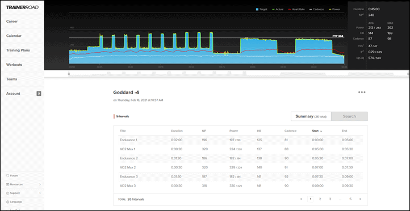
Task: Go to Training Plans
Action: (x=18, y=50)
